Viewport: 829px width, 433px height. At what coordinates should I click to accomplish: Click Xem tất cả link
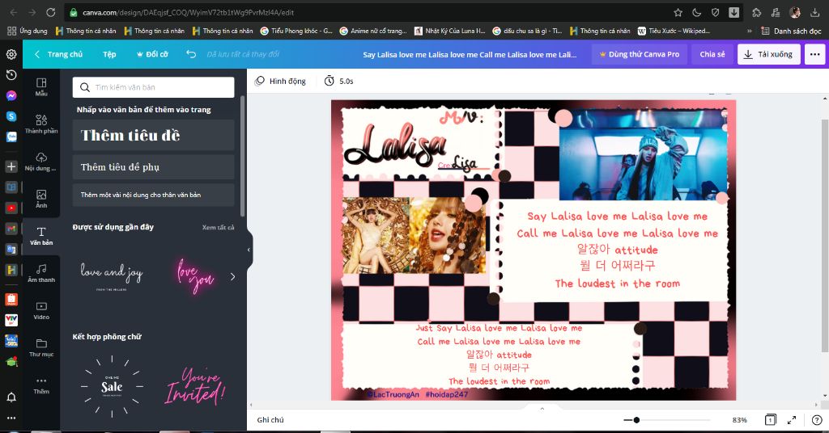(x=218, y=227)
